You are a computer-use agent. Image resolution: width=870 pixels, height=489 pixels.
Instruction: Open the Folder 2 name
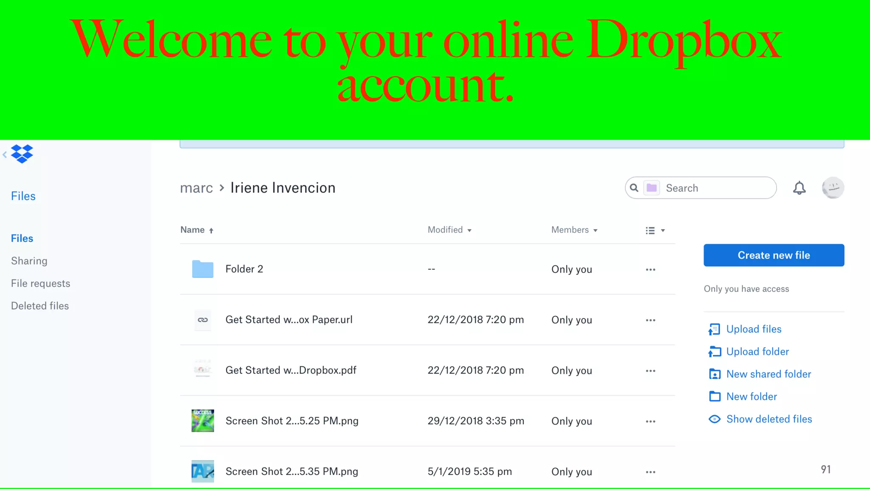coord(244,269)
